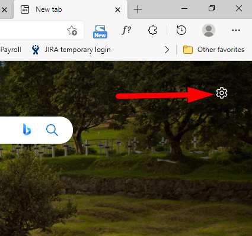The width and height of the screenshot is (252, 236).
Task: Open the f? extension in the toolbar
Action: coord(126,30)
